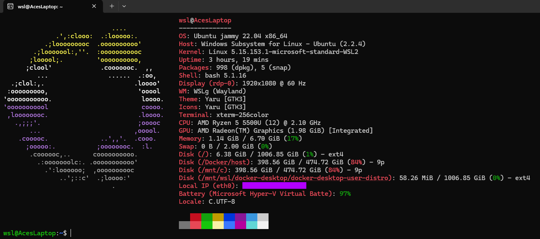Click the CPU AMD Ryzen 5 5500U line
540x239 pixels.
pyautogui.click(x=249, y=123)
